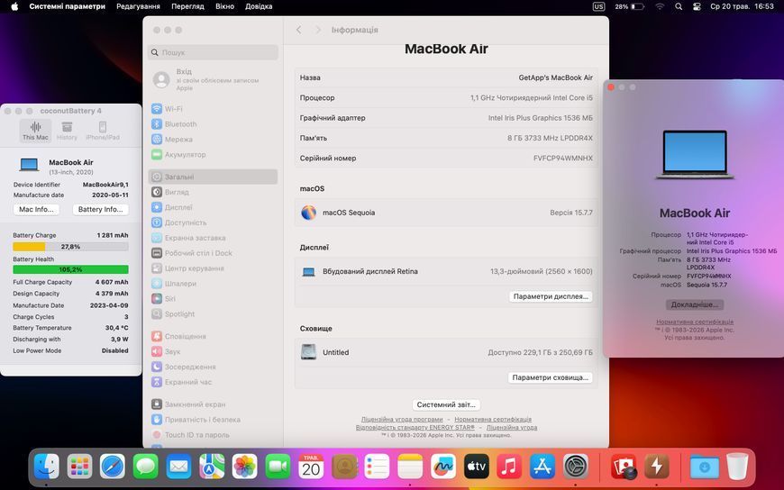Switch to This Mac tab in coconutBattery
784x490 pixels.
tap(35, 131)
